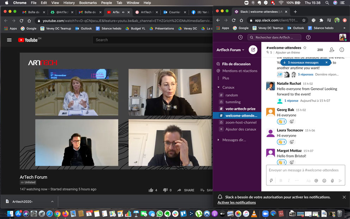Attach a file with the paperclip icon
This screenshot has width=350, height=219.
(x=332, y=180)
